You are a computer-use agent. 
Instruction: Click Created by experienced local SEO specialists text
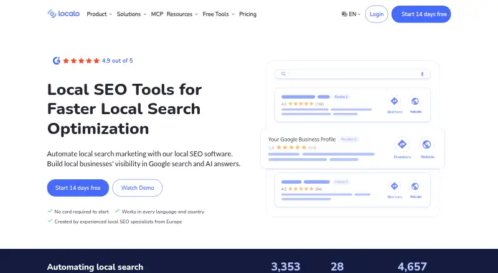point(118,222)
